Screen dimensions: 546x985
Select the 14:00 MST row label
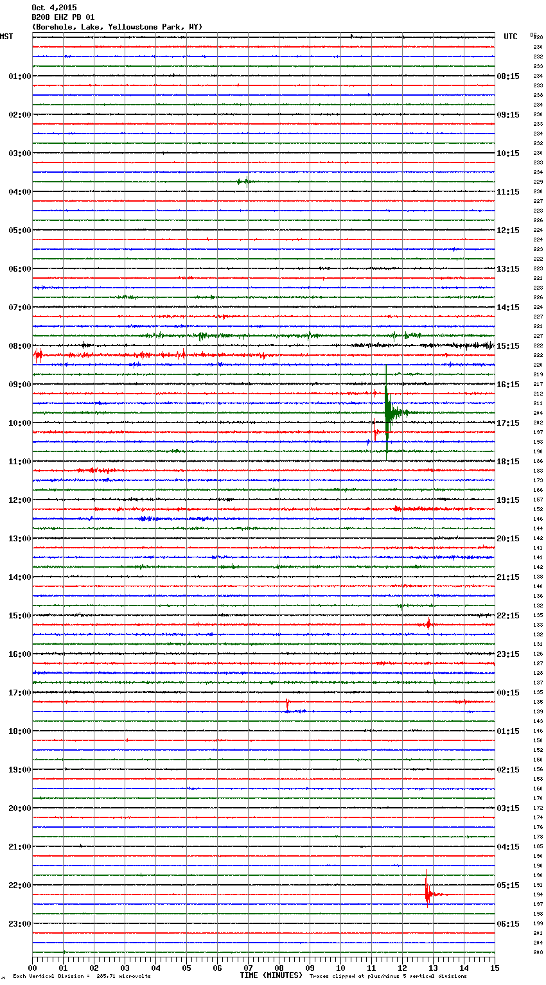tap(20, 577)
